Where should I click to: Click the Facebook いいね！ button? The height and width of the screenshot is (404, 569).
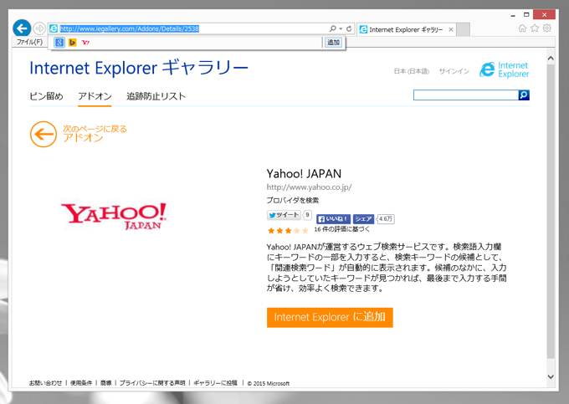tap(333, 219)
